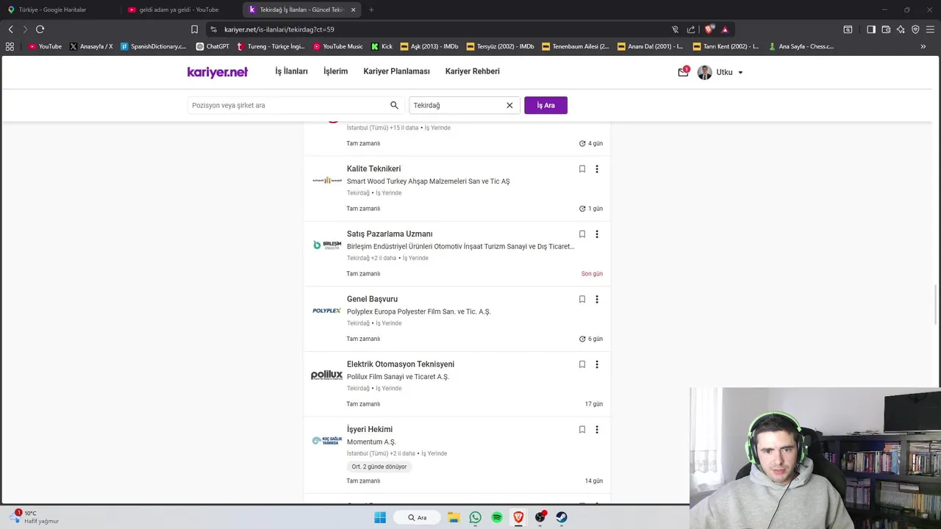The height and width of the screenshot is (529, 941).
Task: Open the browser hamburger menu
Action: pos(931,29)
